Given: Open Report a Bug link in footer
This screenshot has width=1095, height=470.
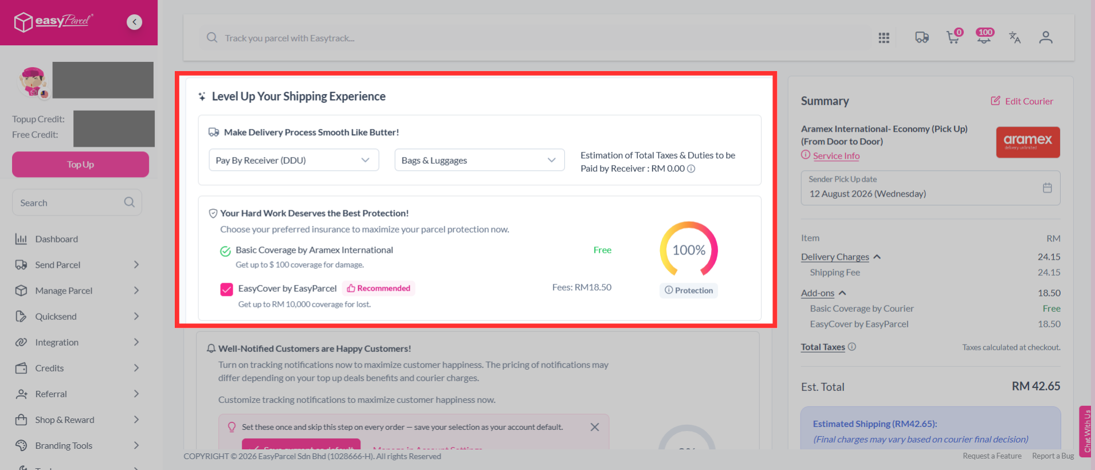Looking at the screenshot, I should (x=1053, y=456).
